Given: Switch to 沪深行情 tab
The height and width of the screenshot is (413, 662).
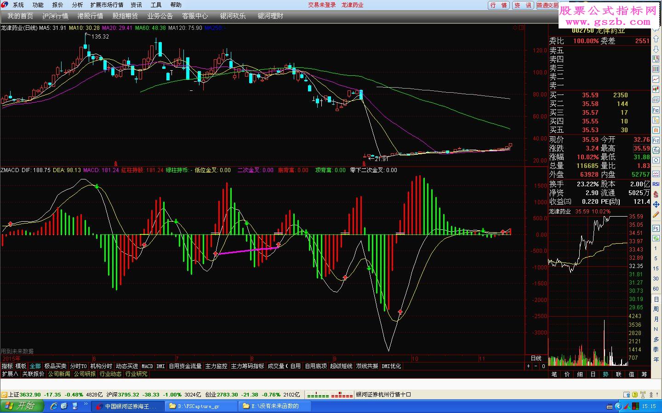Looking at the screenshot, I should (x=56, y=16).
